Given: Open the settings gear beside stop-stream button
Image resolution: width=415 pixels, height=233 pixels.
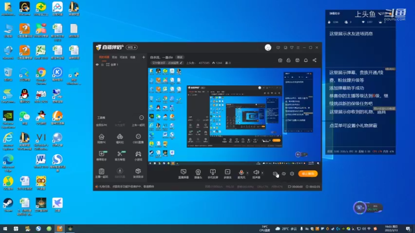Looking at the screenshot, I should pyautogui.click(x=292, y=173).
